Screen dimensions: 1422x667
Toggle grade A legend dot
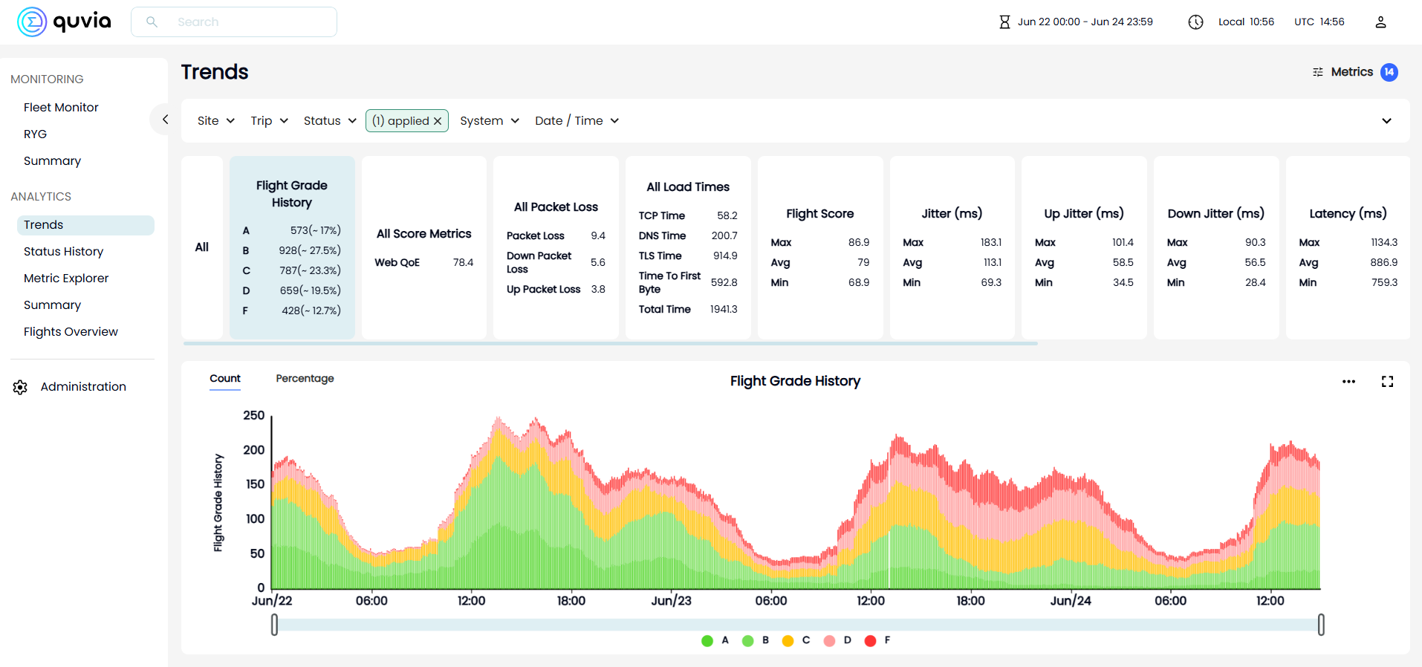point(707,641)
